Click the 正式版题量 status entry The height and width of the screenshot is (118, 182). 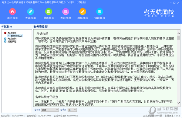pyautogui.click(x=152, y=116)
